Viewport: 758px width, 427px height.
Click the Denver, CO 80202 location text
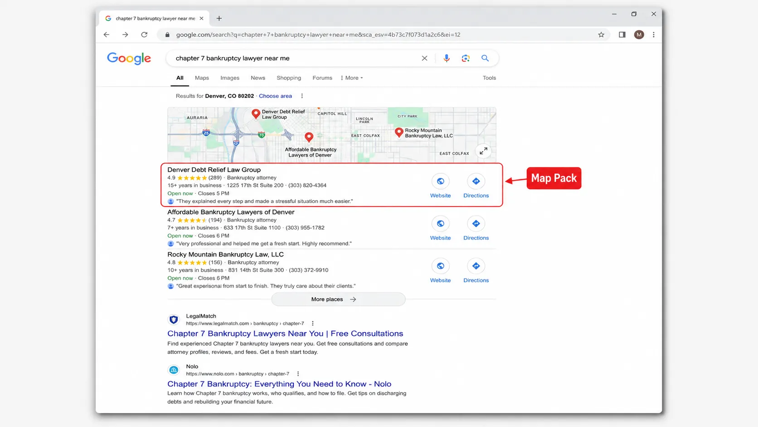point(229,96)
